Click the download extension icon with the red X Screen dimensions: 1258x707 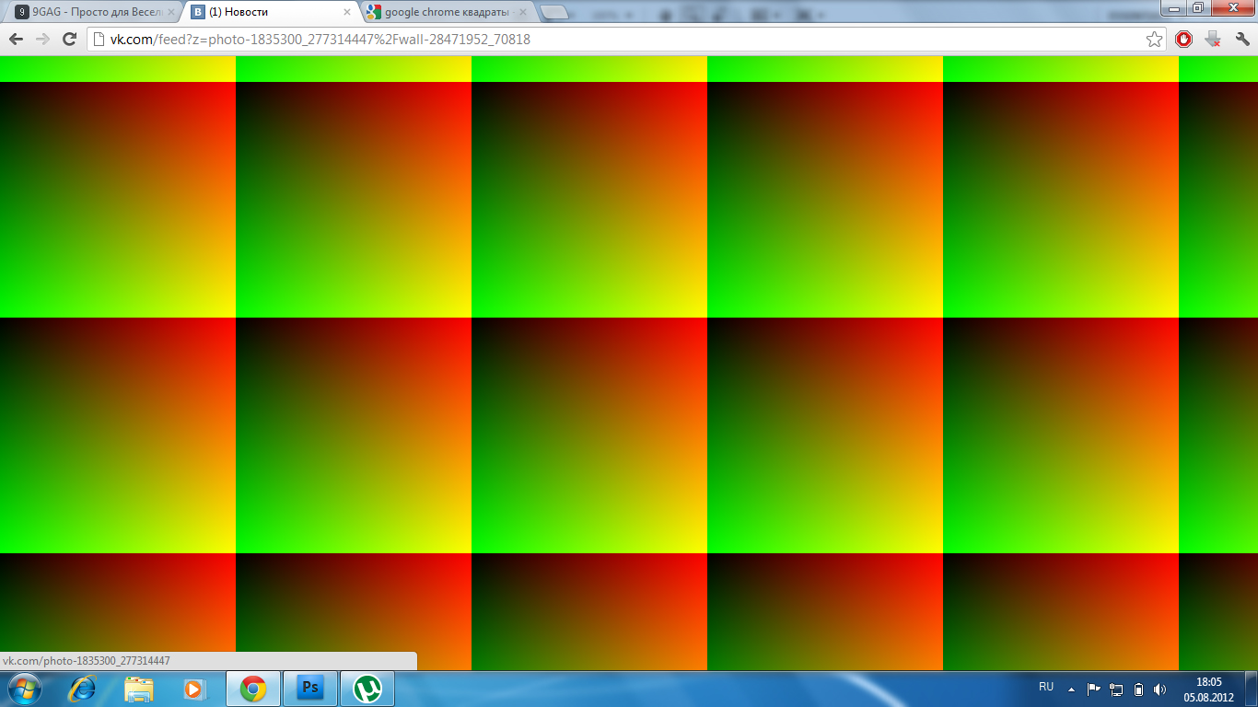click(1213, 40)
